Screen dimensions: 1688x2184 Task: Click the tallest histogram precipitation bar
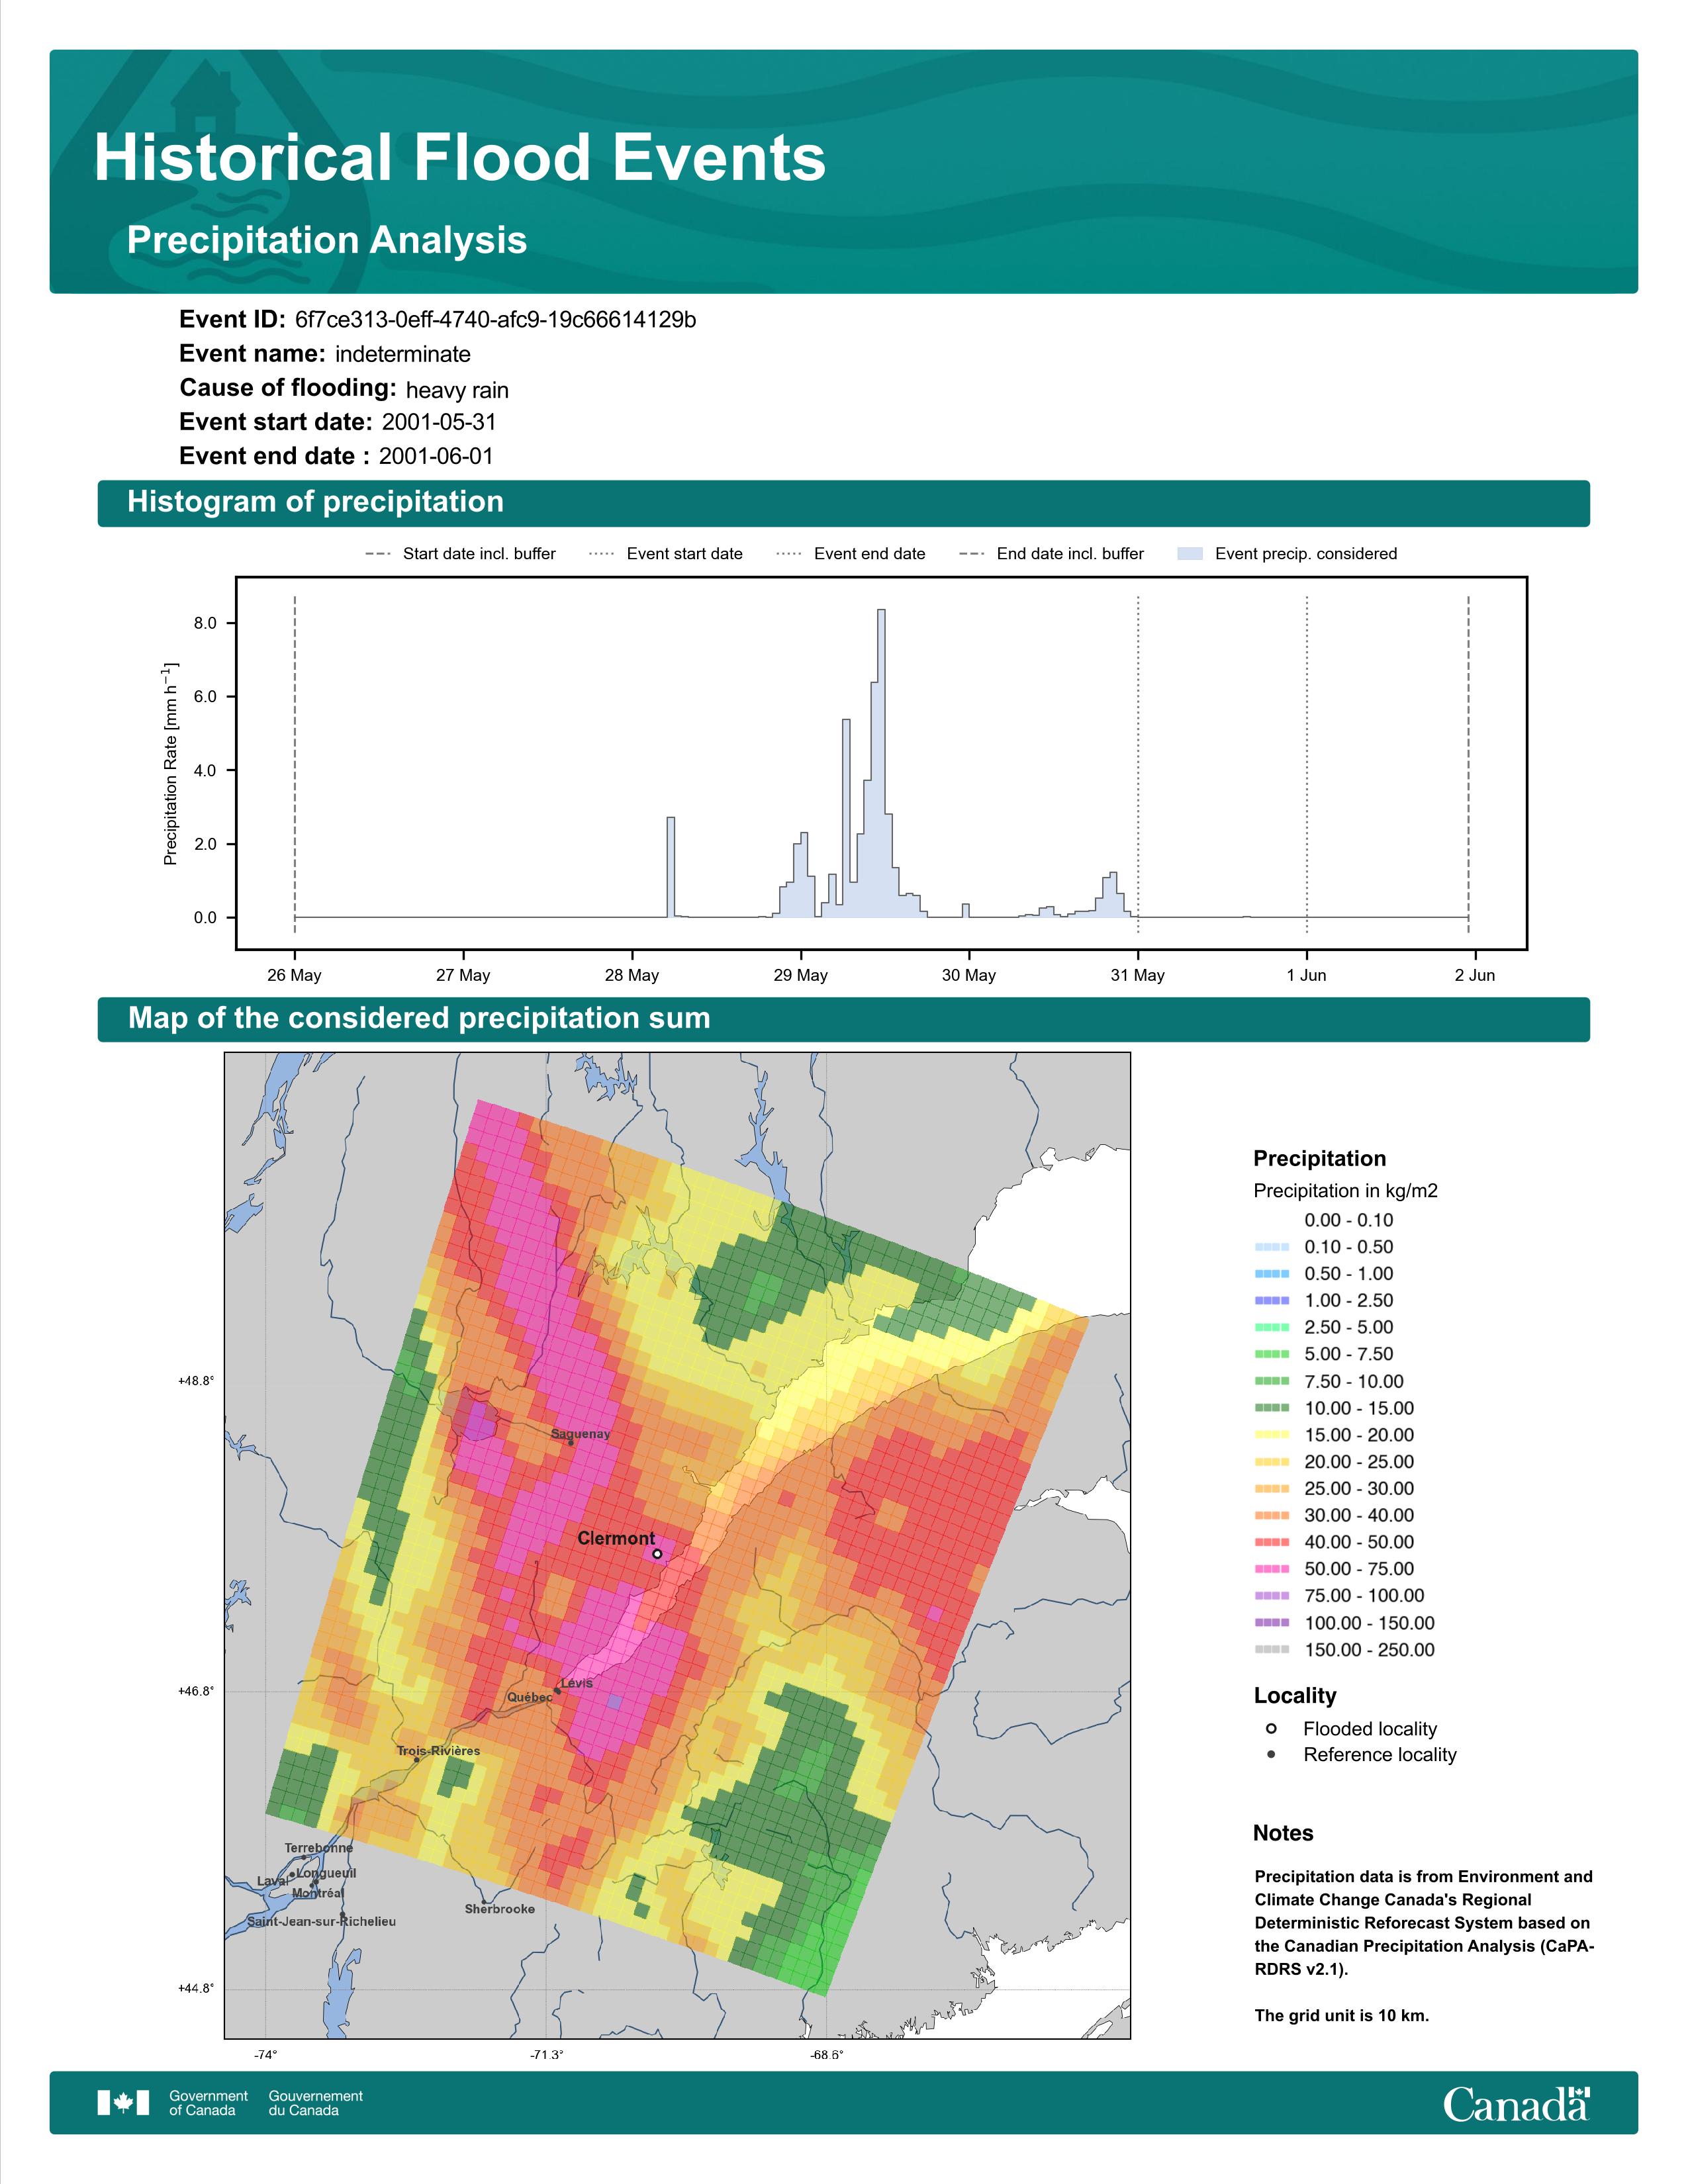click(x=881, y=763)
